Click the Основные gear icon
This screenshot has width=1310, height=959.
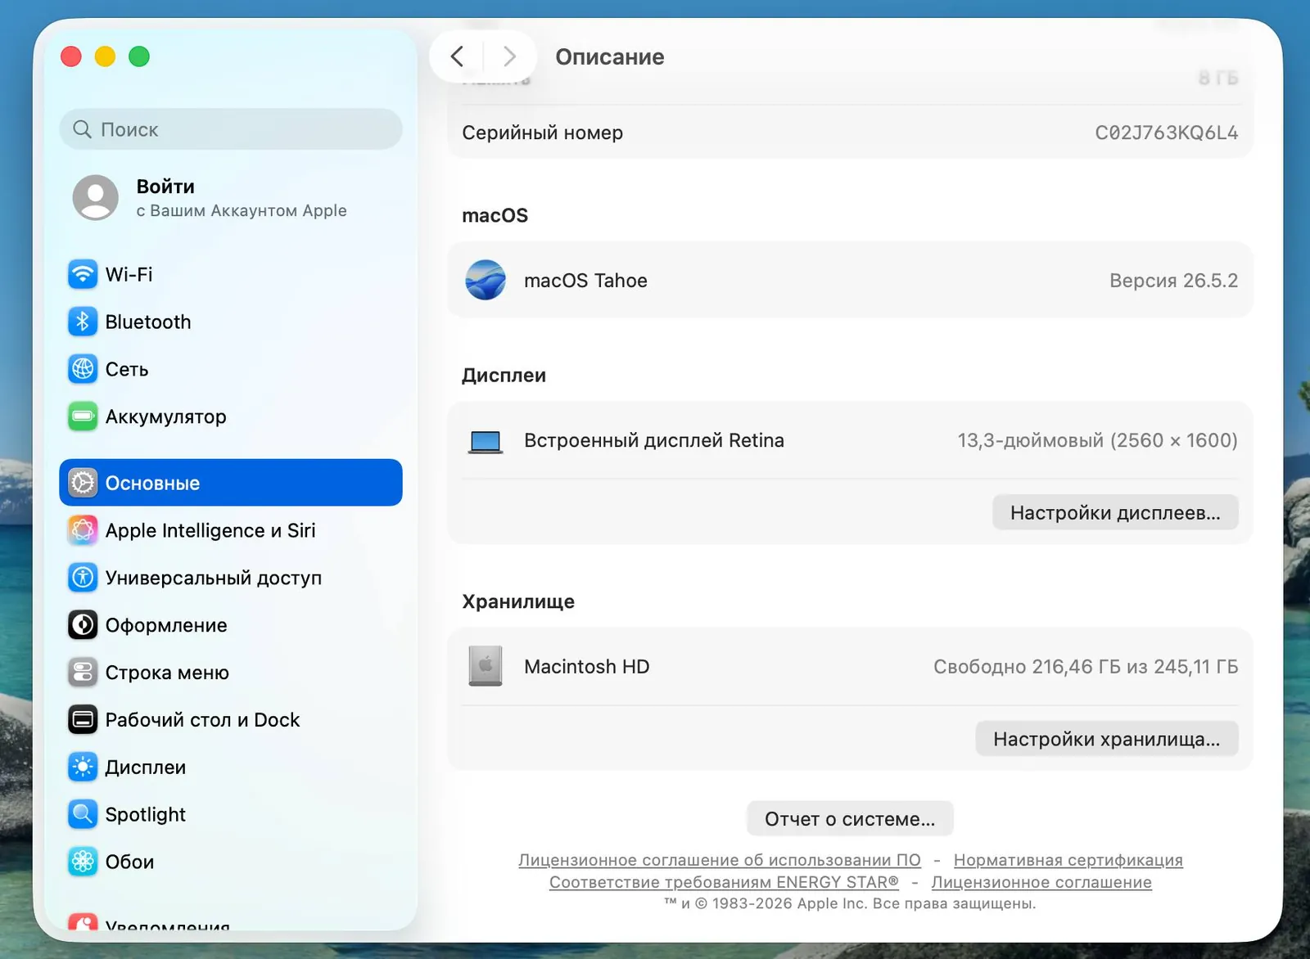[83, 483]
